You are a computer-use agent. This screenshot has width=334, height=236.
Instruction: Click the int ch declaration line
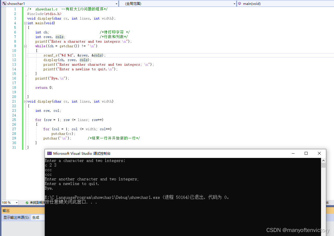42,32
